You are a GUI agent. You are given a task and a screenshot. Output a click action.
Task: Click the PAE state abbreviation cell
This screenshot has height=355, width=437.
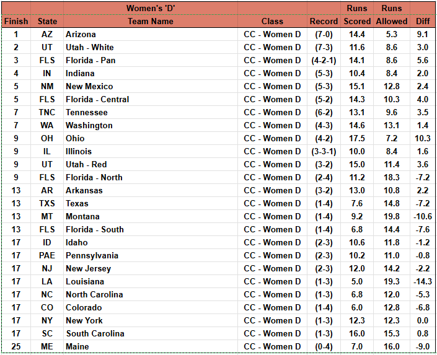coord(47,255)
